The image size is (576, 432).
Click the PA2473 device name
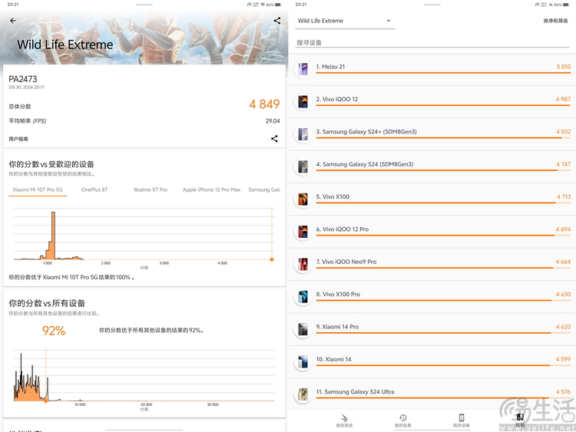pos(23,79)
